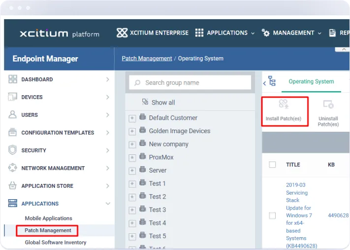Click the Security shield icon

pyautogui.click(x=12, y=150)
